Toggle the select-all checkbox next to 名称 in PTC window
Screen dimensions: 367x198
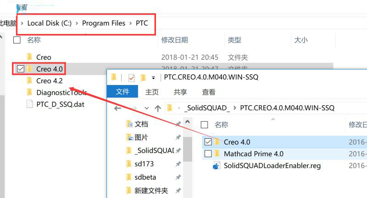coord(17,40)
